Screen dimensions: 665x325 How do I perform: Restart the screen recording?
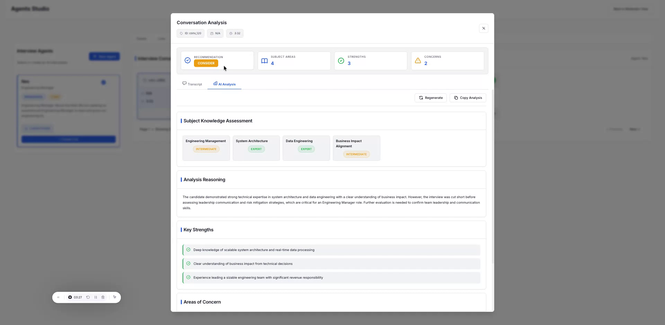(x=88, y=297)
